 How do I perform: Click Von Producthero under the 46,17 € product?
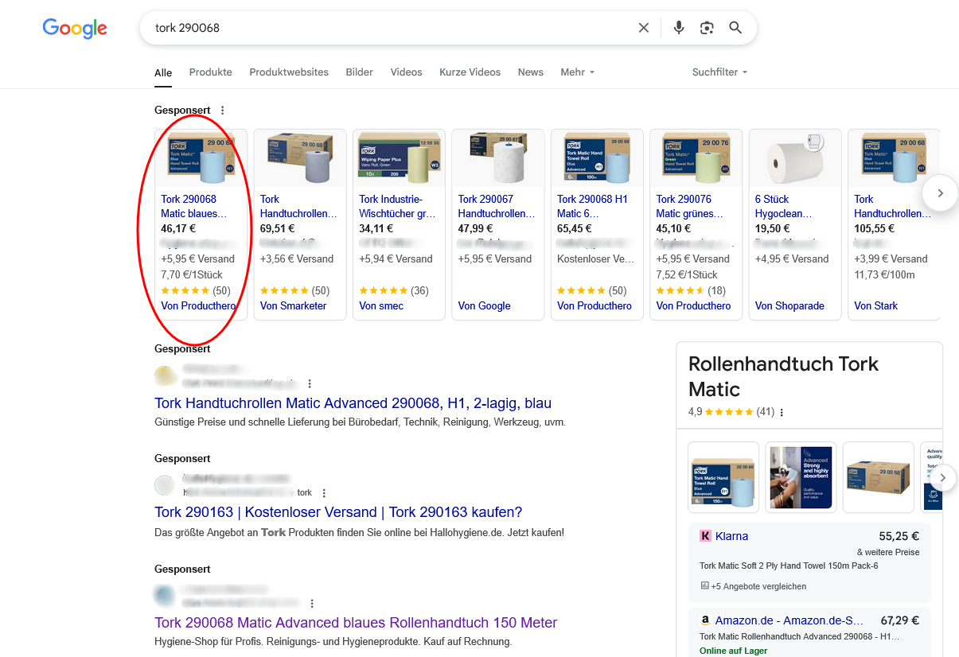(x=197, y=306)
